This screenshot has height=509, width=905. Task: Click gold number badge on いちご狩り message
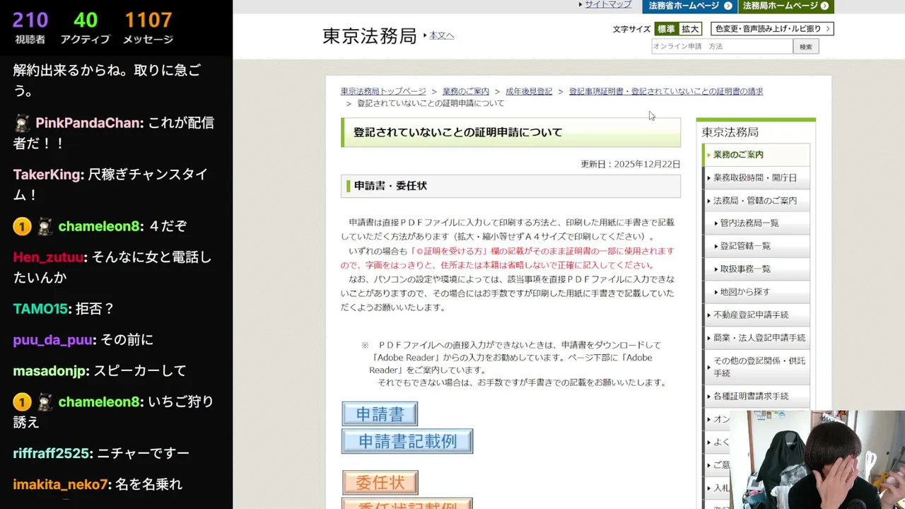(22, 402)
